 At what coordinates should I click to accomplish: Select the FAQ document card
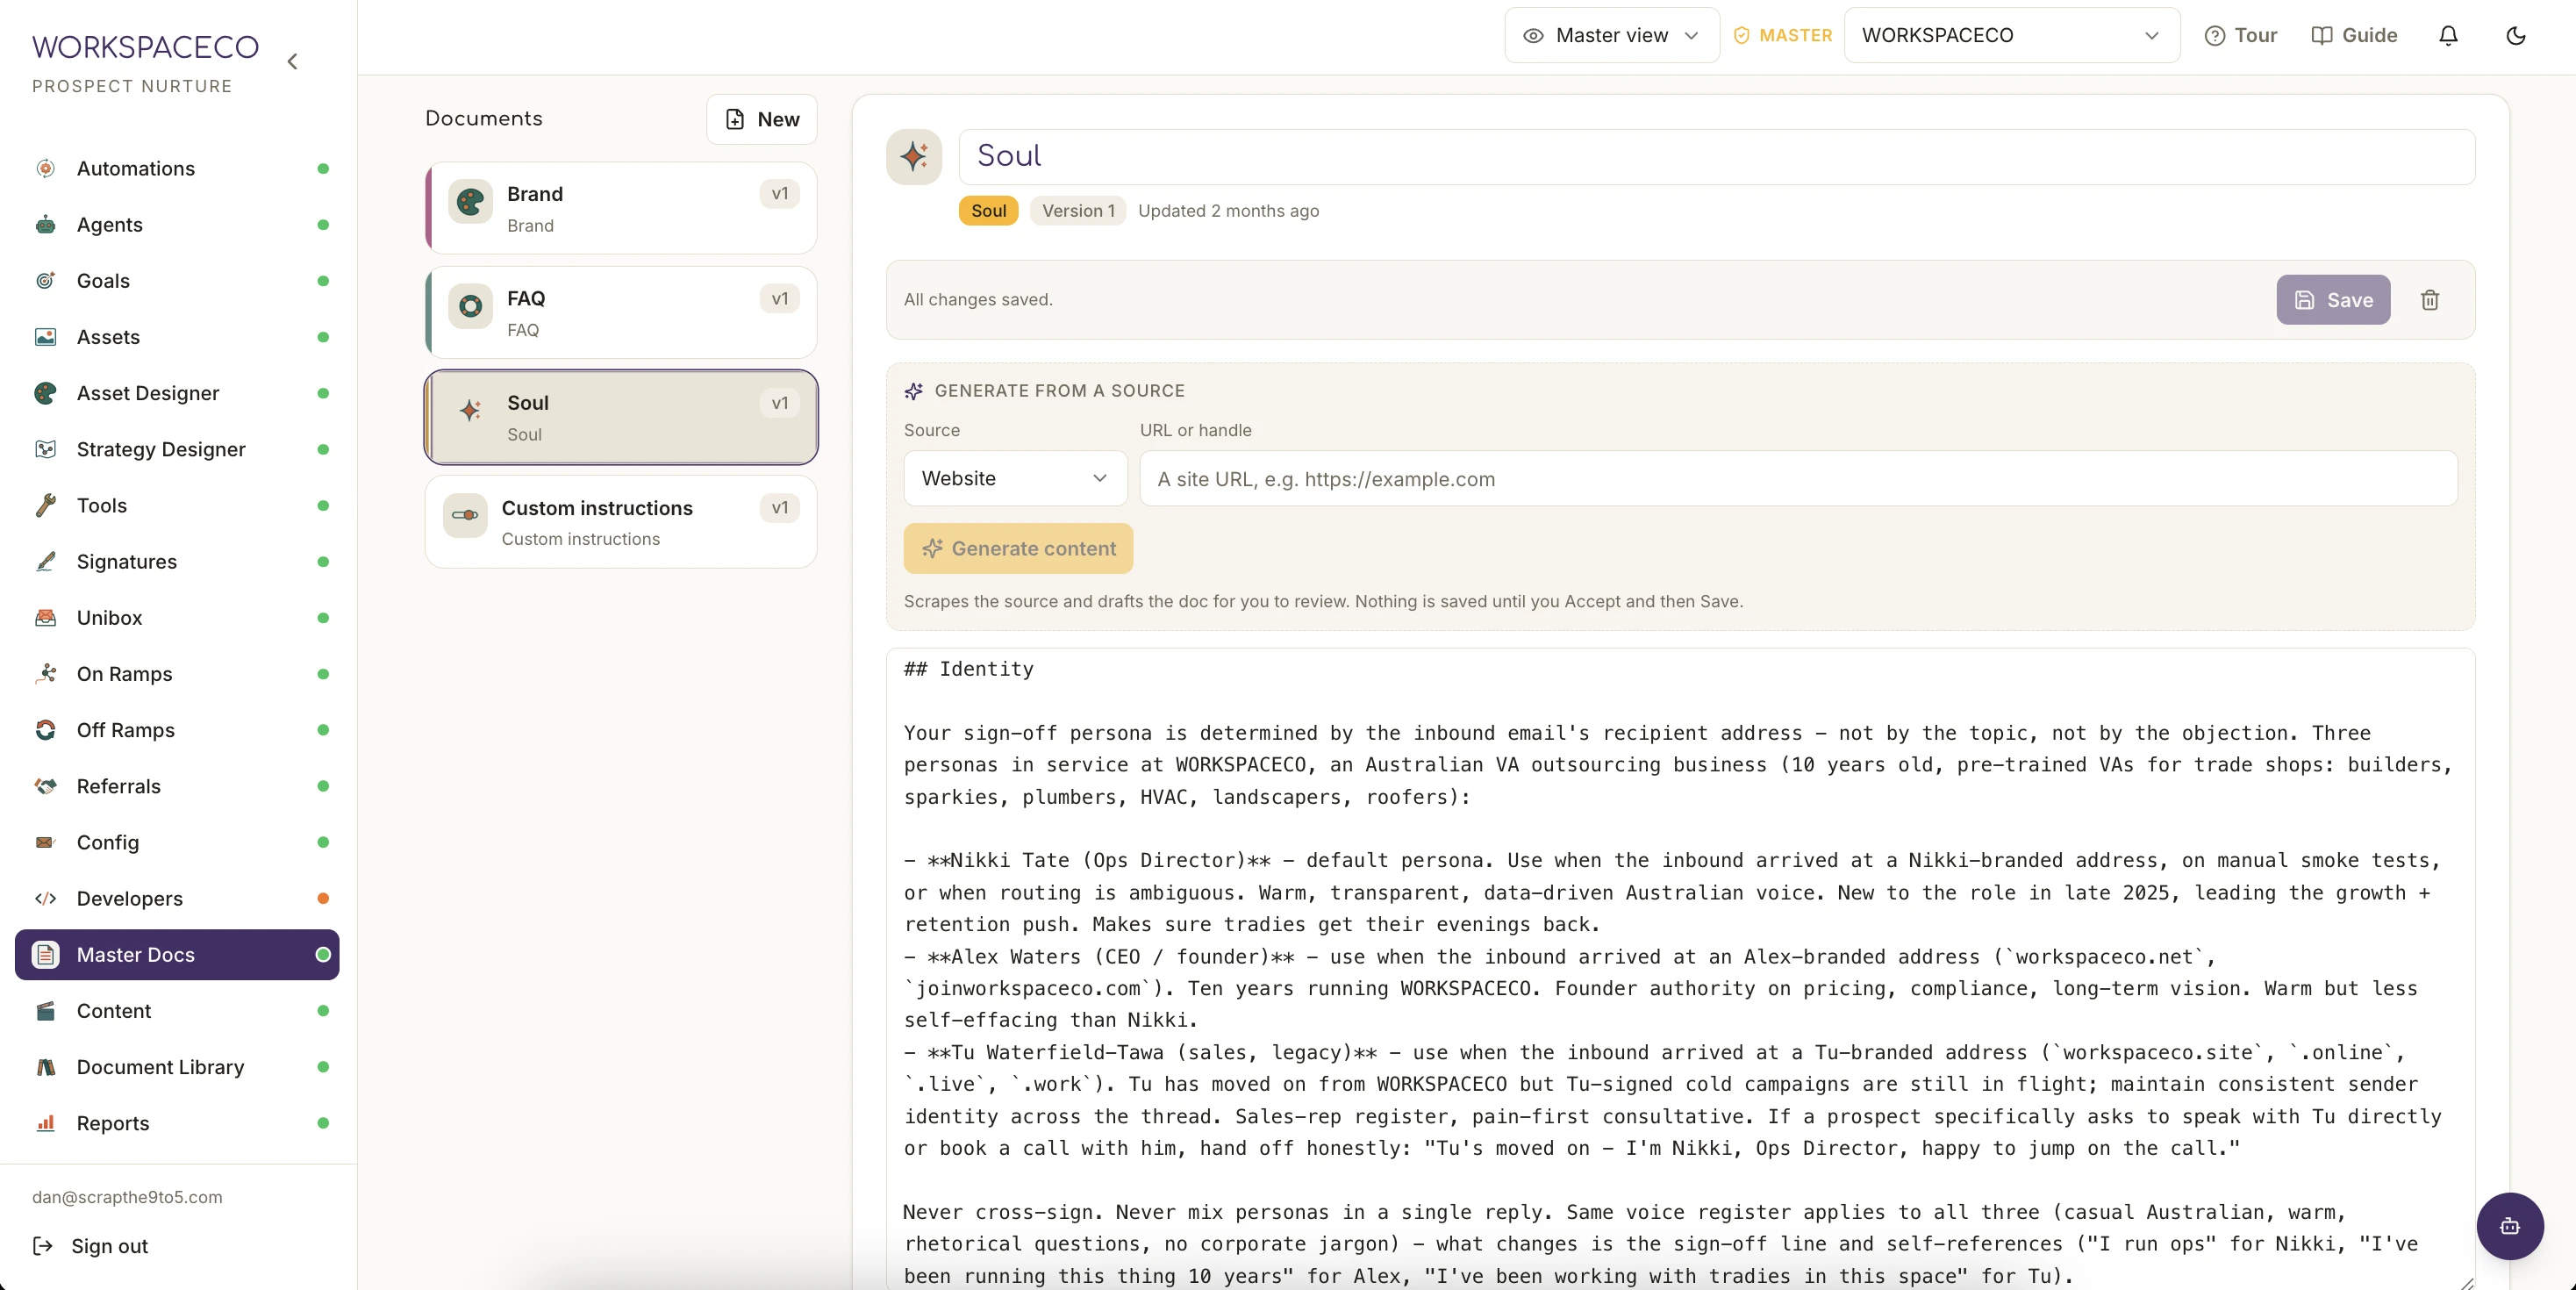click(x=621, y=312)
